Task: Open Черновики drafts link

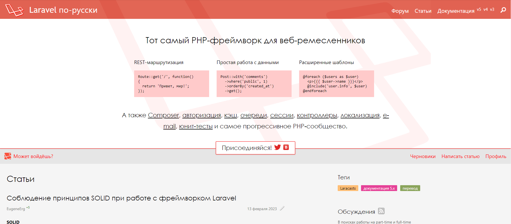Action: 423,156
